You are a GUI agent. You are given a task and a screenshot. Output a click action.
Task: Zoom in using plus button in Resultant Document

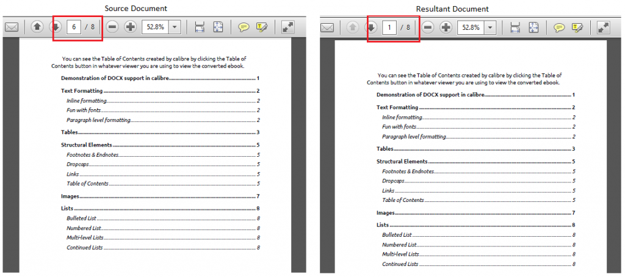coord(446,27)
